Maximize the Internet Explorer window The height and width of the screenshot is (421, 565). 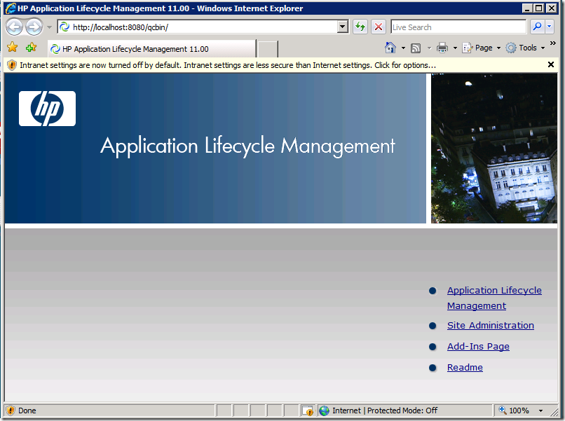pos(538,8)
